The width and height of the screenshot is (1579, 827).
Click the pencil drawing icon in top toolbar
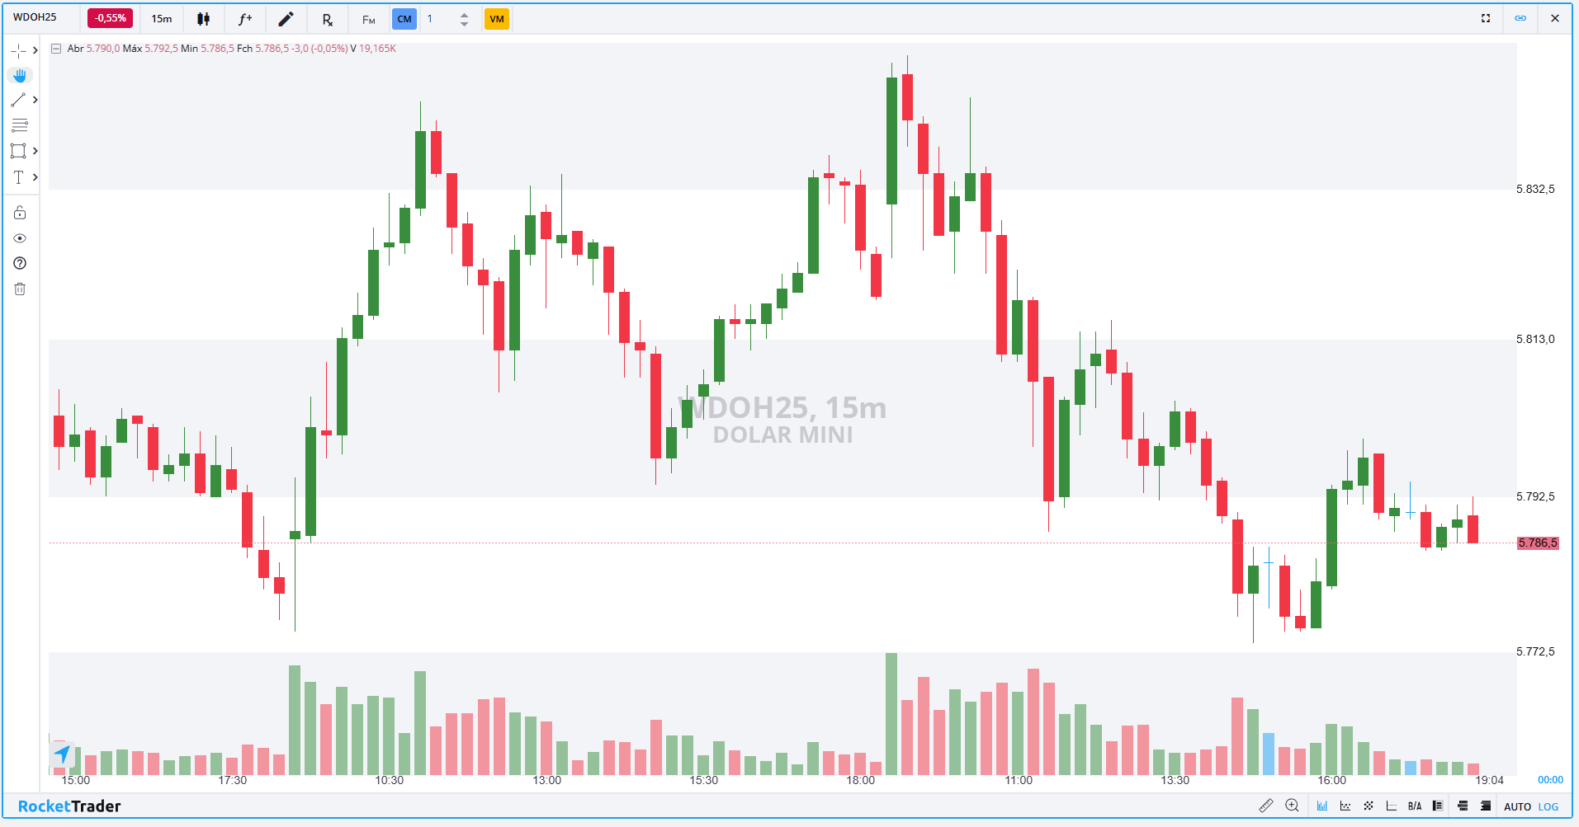pos(286,19)
